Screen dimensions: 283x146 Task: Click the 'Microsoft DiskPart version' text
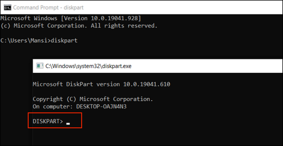click(77, 84)
